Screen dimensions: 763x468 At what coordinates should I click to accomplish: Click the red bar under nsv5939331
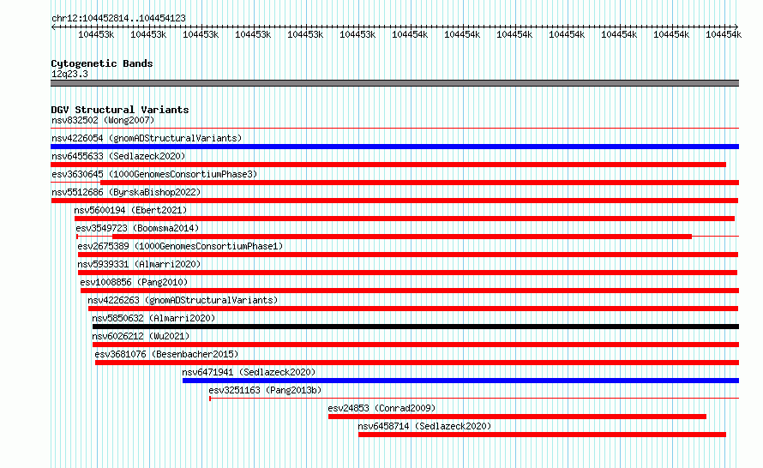pyautogui.click(x=407, y=273)
